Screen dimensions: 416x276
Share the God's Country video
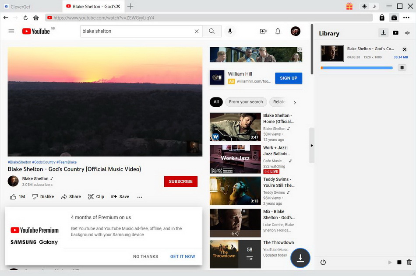[71, 197]
